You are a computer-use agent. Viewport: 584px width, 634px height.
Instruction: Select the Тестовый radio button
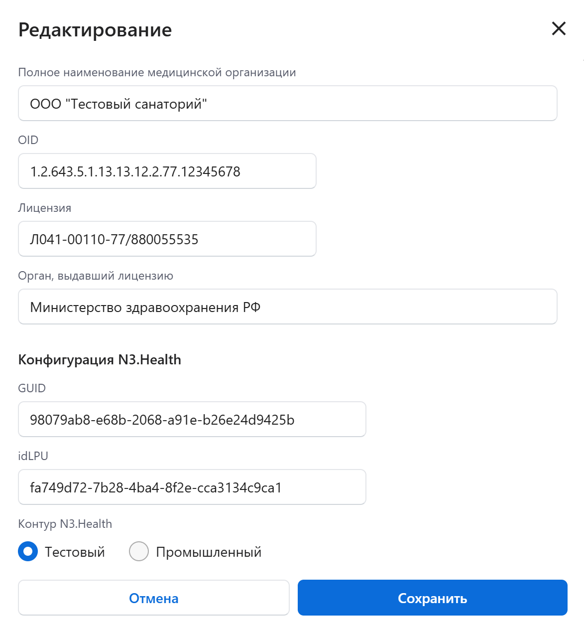point(28,552)
